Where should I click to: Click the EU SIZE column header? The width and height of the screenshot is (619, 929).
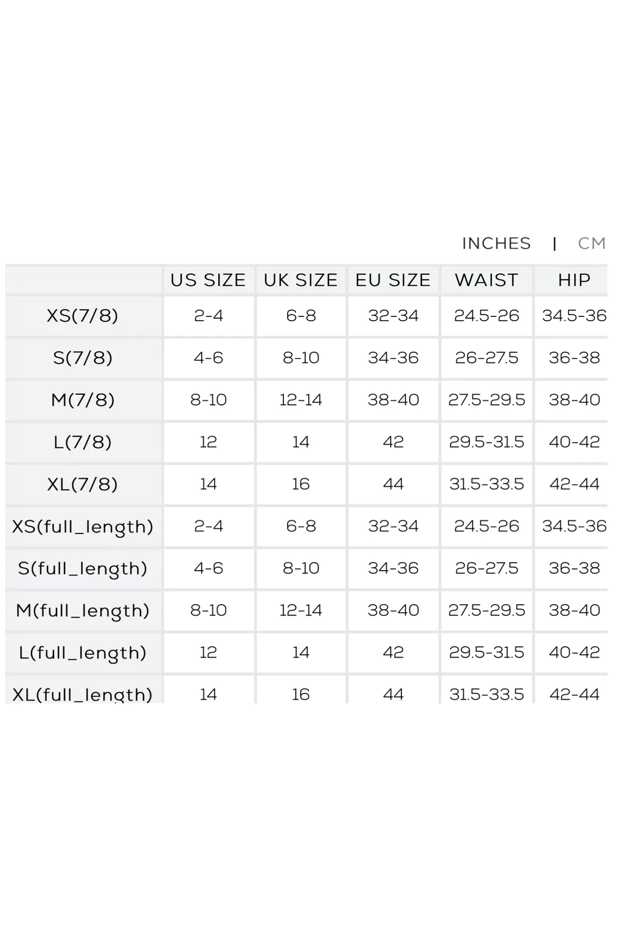click(x=393, y=280)
